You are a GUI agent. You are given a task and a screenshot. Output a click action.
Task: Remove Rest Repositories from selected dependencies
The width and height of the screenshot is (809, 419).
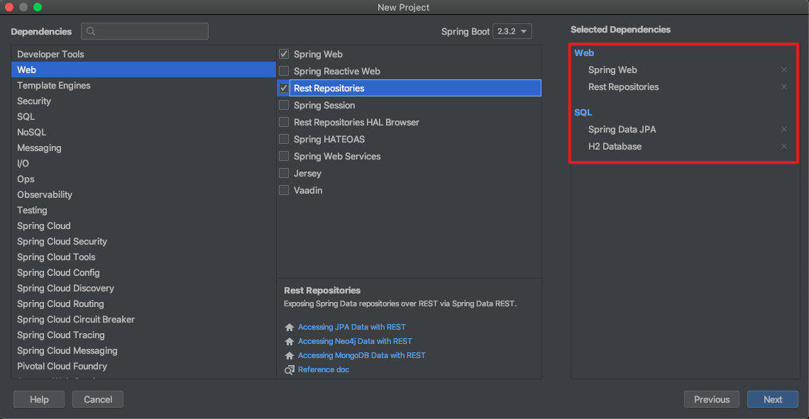[x=784, y=87]
